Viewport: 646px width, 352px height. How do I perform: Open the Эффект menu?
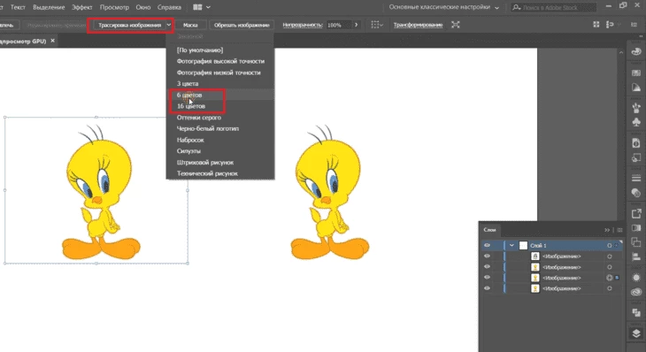coord(81,7)
